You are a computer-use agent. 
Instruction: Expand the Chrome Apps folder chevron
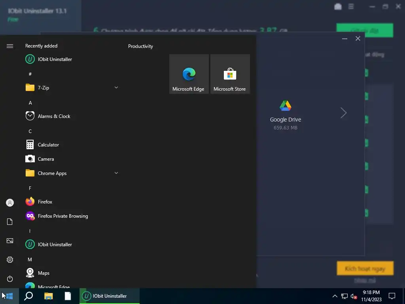(116, 173)
